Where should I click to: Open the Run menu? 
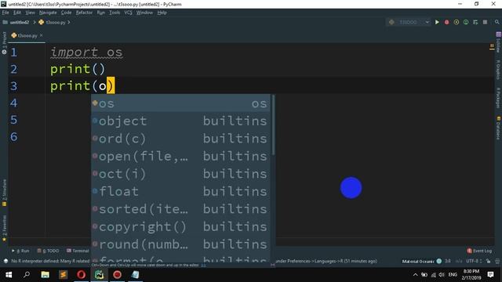[101, 13]
